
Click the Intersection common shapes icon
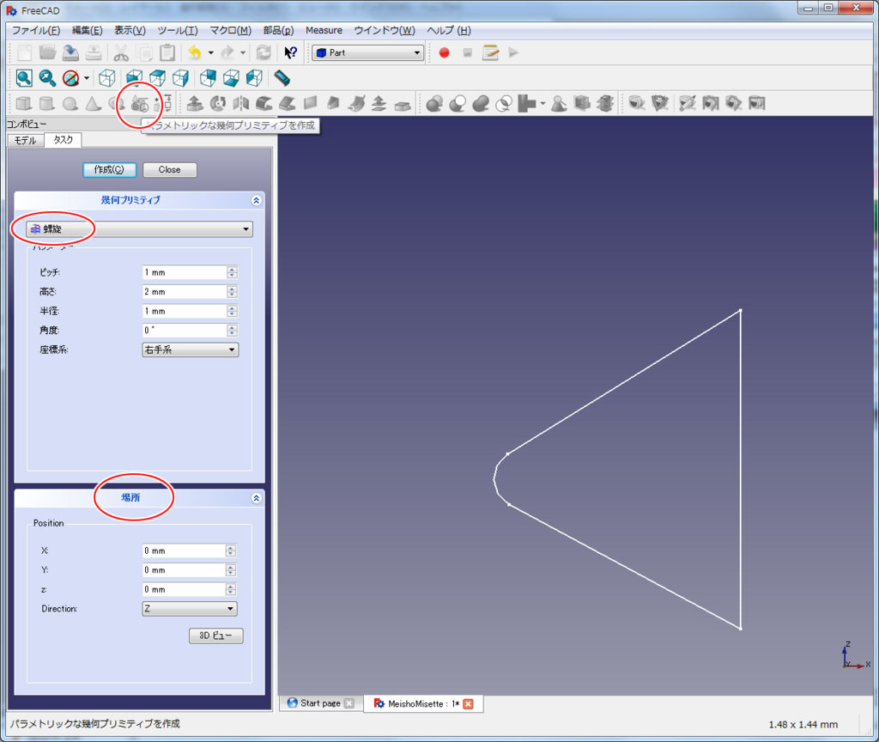coord(504,103)
